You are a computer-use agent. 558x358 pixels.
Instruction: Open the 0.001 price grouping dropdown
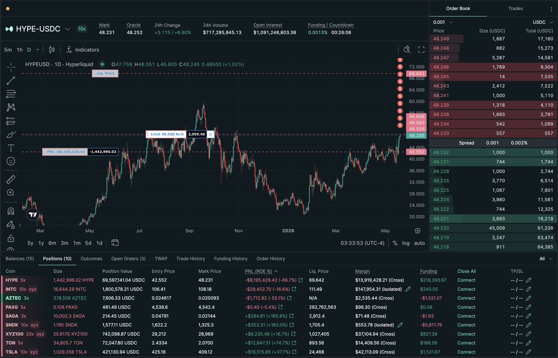[x=443, y=22]
